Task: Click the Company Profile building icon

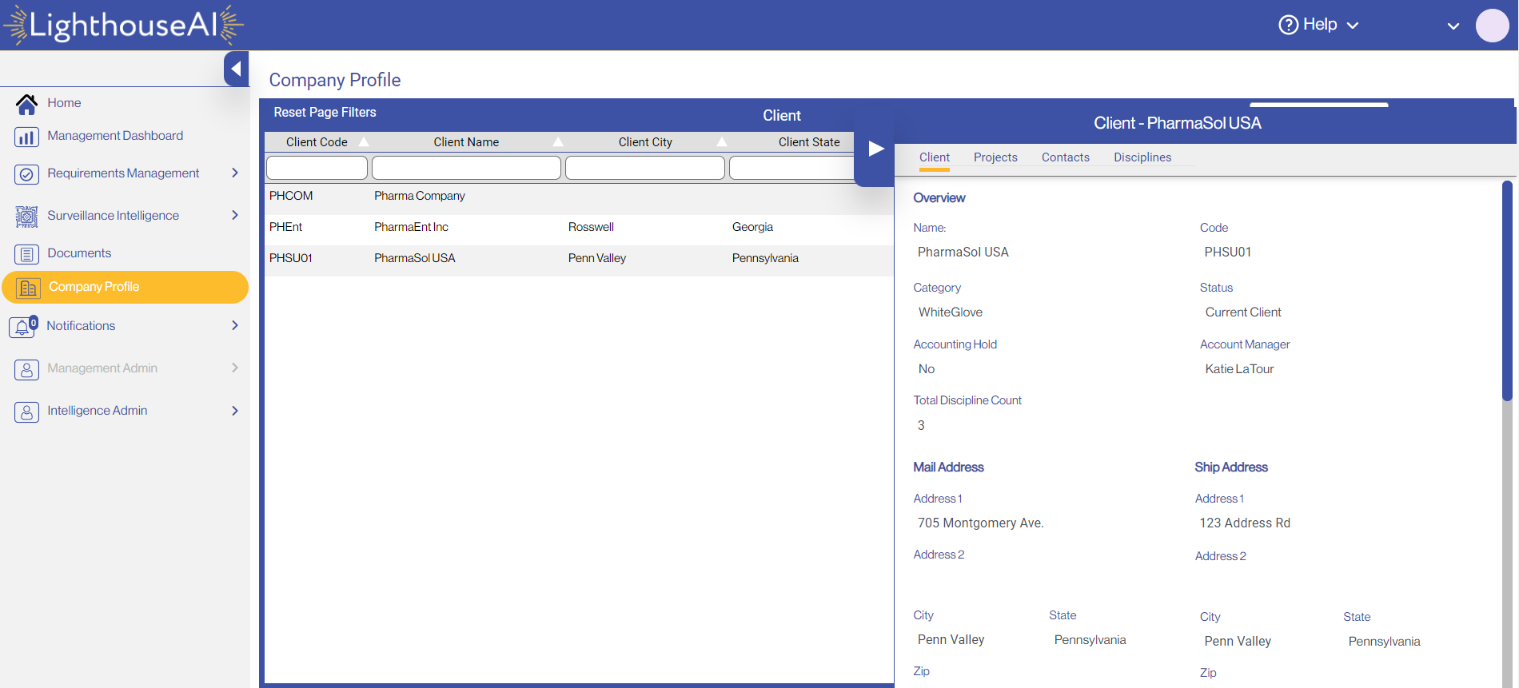Action: 28,288
